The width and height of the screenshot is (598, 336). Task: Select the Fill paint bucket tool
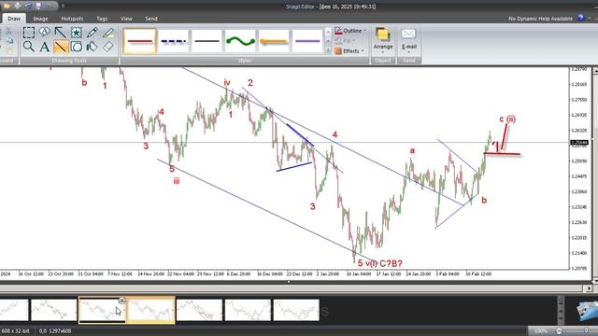(x=93, y=47)
